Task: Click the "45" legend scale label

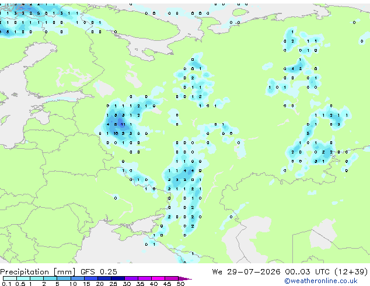Action: tap(167, 284)
